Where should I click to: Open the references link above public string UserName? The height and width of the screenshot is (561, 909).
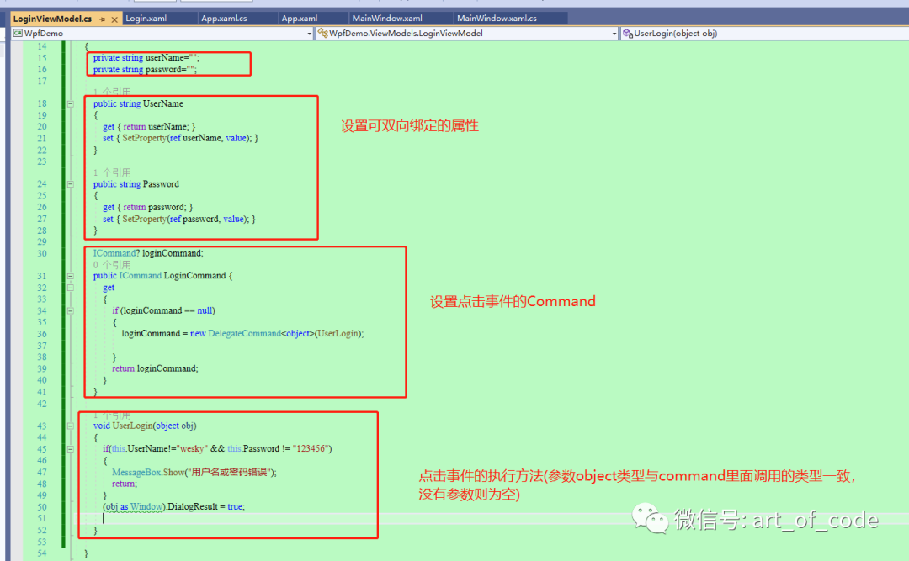pyautogui.click(x=112, y=93)
